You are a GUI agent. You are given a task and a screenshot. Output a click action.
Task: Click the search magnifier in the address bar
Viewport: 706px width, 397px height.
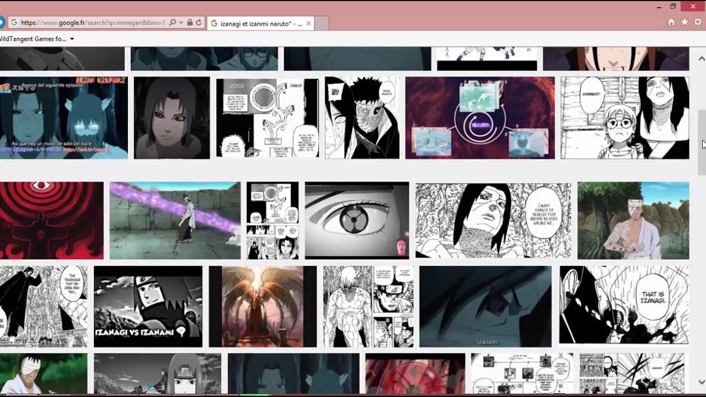point(173,23)
